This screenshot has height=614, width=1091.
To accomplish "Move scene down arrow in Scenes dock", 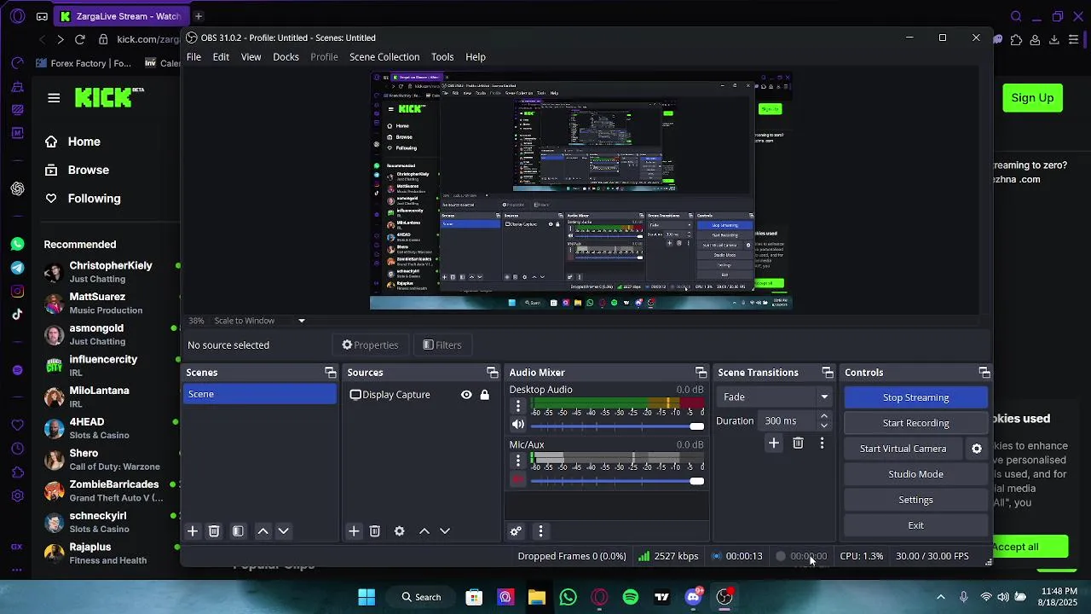I will tap(284, 531).
